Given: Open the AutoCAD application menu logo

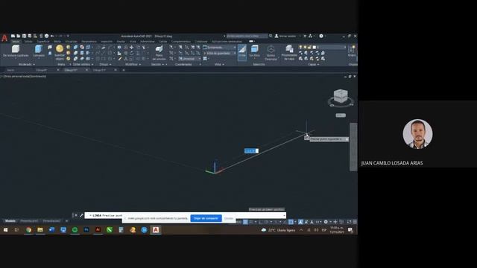Looking at the screenshot, I should [4, 38].
